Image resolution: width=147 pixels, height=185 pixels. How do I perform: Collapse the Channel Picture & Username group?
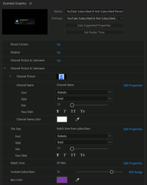click(x=5, y=68)
